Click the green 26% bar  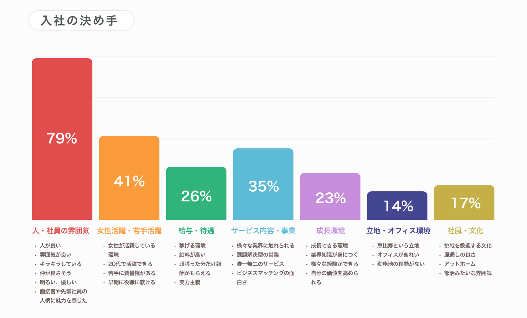click(x=196, y=193)
